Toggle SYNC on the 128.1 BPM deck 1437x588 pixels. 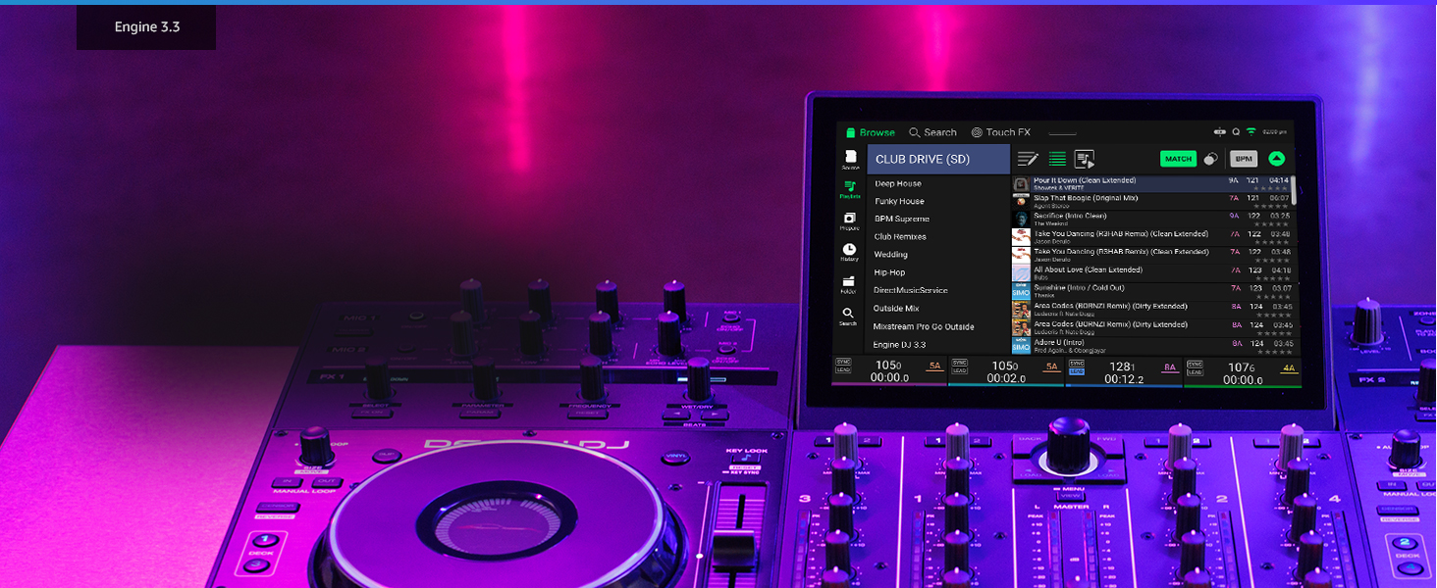coord(1077,363)
